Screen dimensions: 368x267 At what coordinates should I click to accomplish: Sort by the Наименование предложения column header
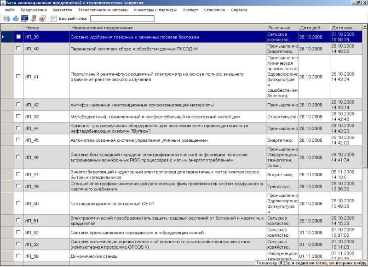pos(168,28)
